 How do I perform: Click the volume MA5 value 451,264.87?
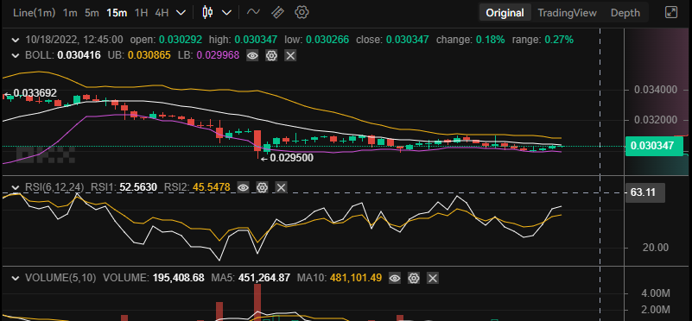coord(263,278)
